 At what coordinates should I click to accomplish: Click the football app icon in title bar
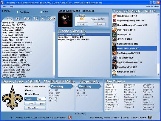coord(2,2)
